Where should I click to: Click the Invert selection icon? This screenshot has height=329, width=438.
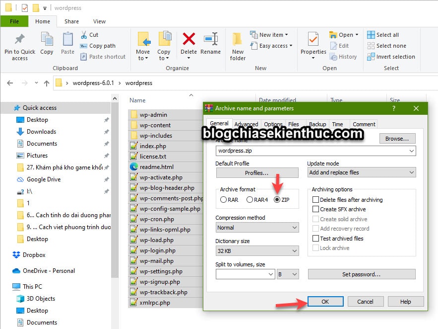point(371,57)
